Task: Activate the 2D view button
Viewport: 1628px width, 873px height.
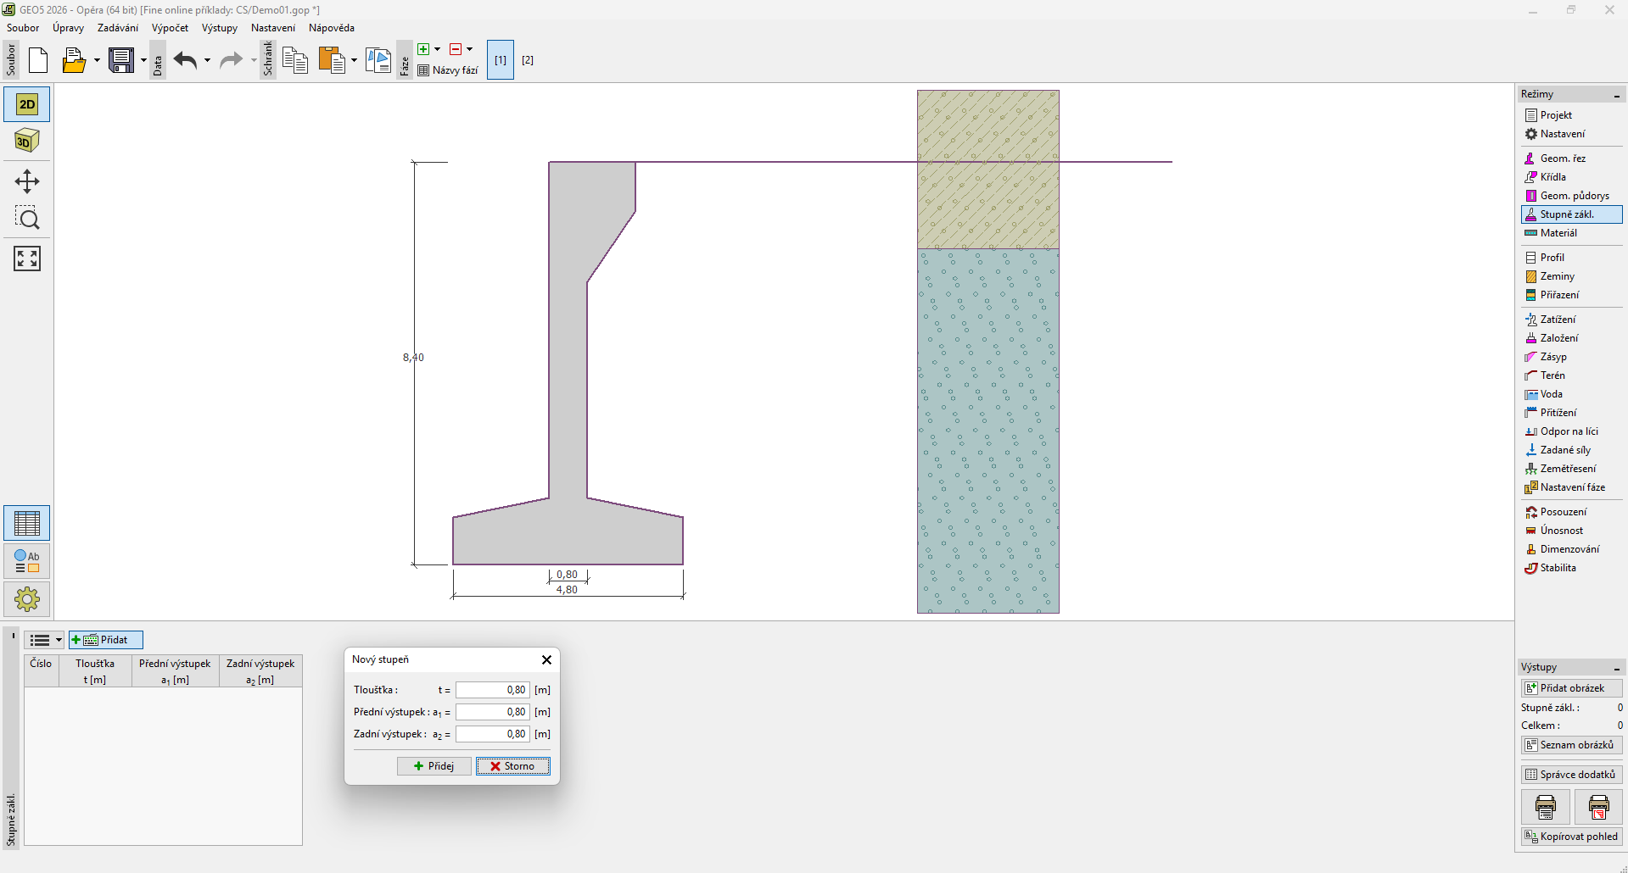Action: point(27,104)
